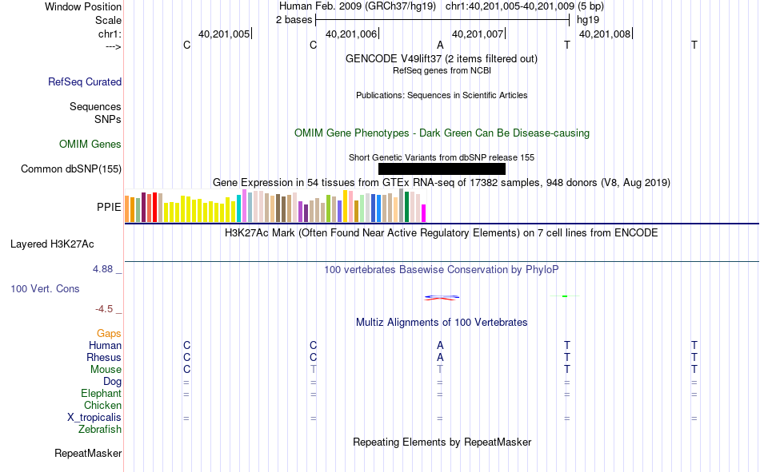Click the H3K27Ac Mark track title
The height and width of the screenshot is (472, 760).
point(442,233)
